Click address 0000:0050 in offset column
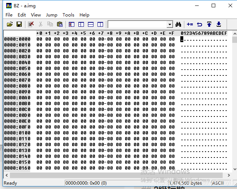237x189 pixels. pyautogui.click(x=17, y=68)
